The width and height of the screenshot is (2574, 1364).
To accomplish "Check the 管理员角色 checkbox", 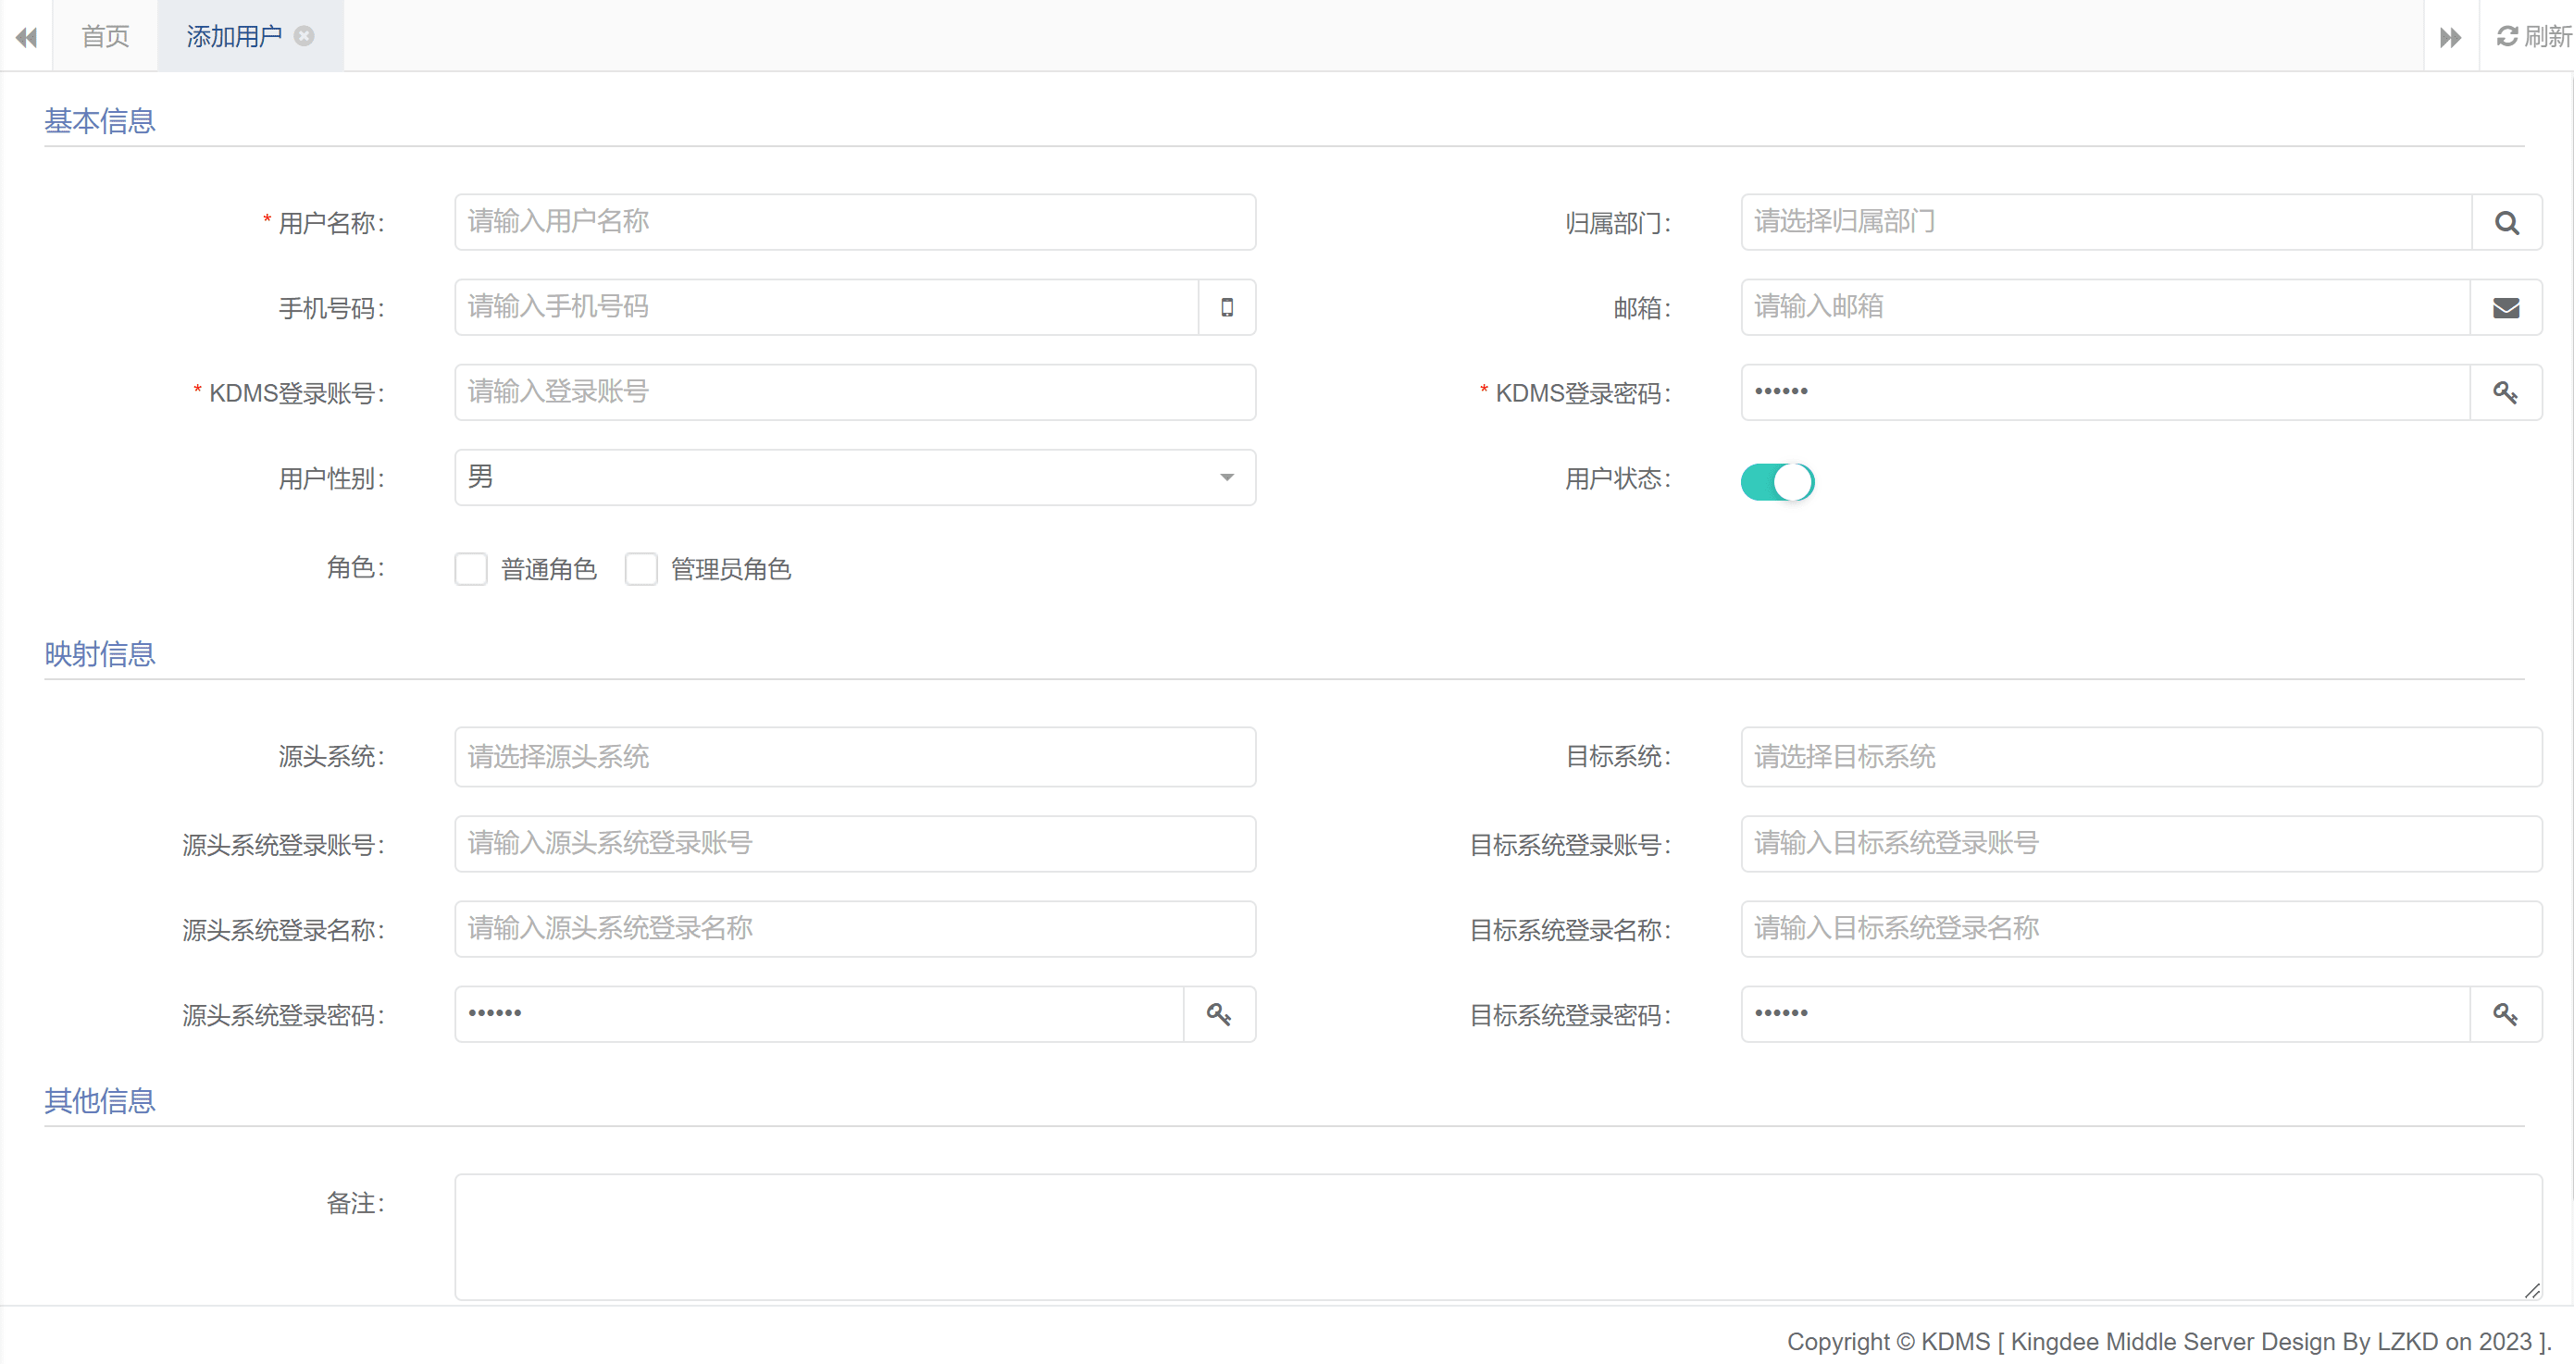I will pos(640,568).
